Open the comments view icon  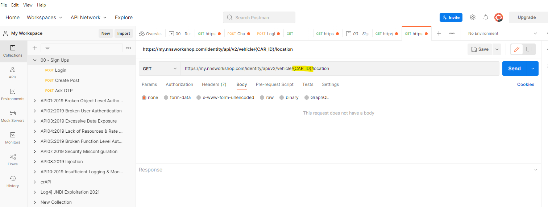[529, 49]
